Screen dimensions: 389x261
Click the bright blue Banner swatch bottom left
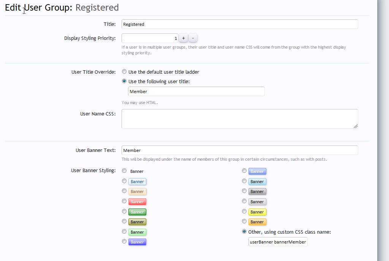[137, 242]
